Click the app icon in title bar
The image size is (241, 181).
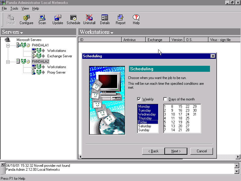pos(3,3)
